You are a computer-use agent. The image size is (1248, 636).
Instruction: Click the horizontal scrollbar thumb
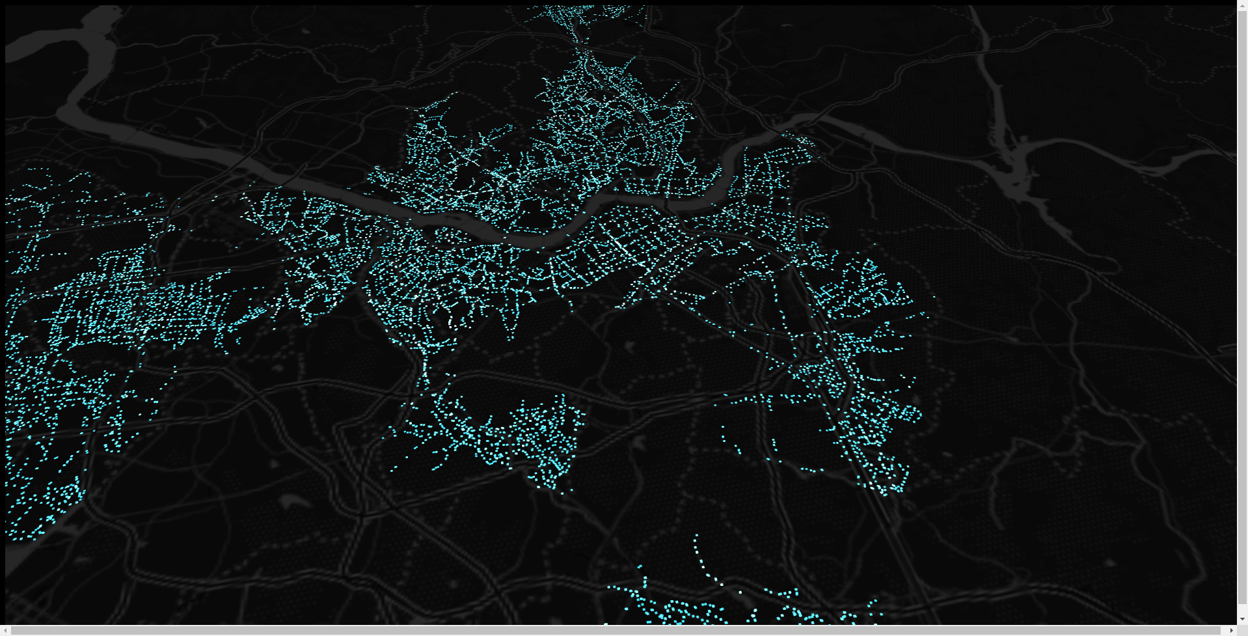pyautogui.click(x=616, y=631)
